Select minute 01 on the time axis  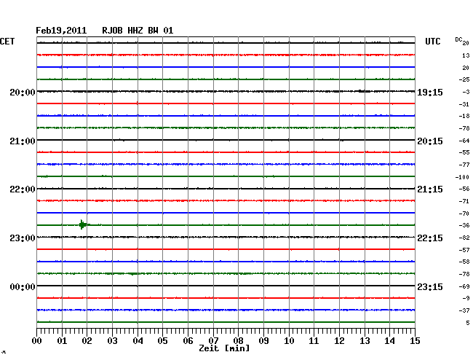62,340
